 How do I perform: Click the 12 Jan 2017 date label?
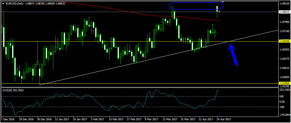tap(62, 119)
